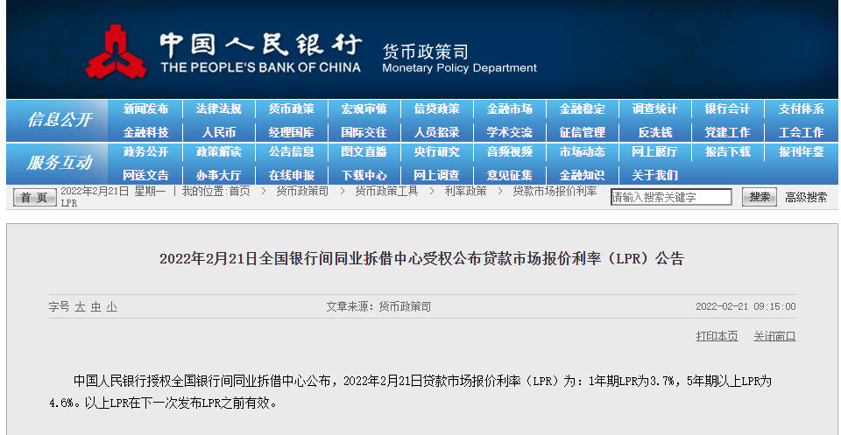Open 央行研究 menu item
The image size is (841, 435).
pyautogui.click(x=436, y=152)
